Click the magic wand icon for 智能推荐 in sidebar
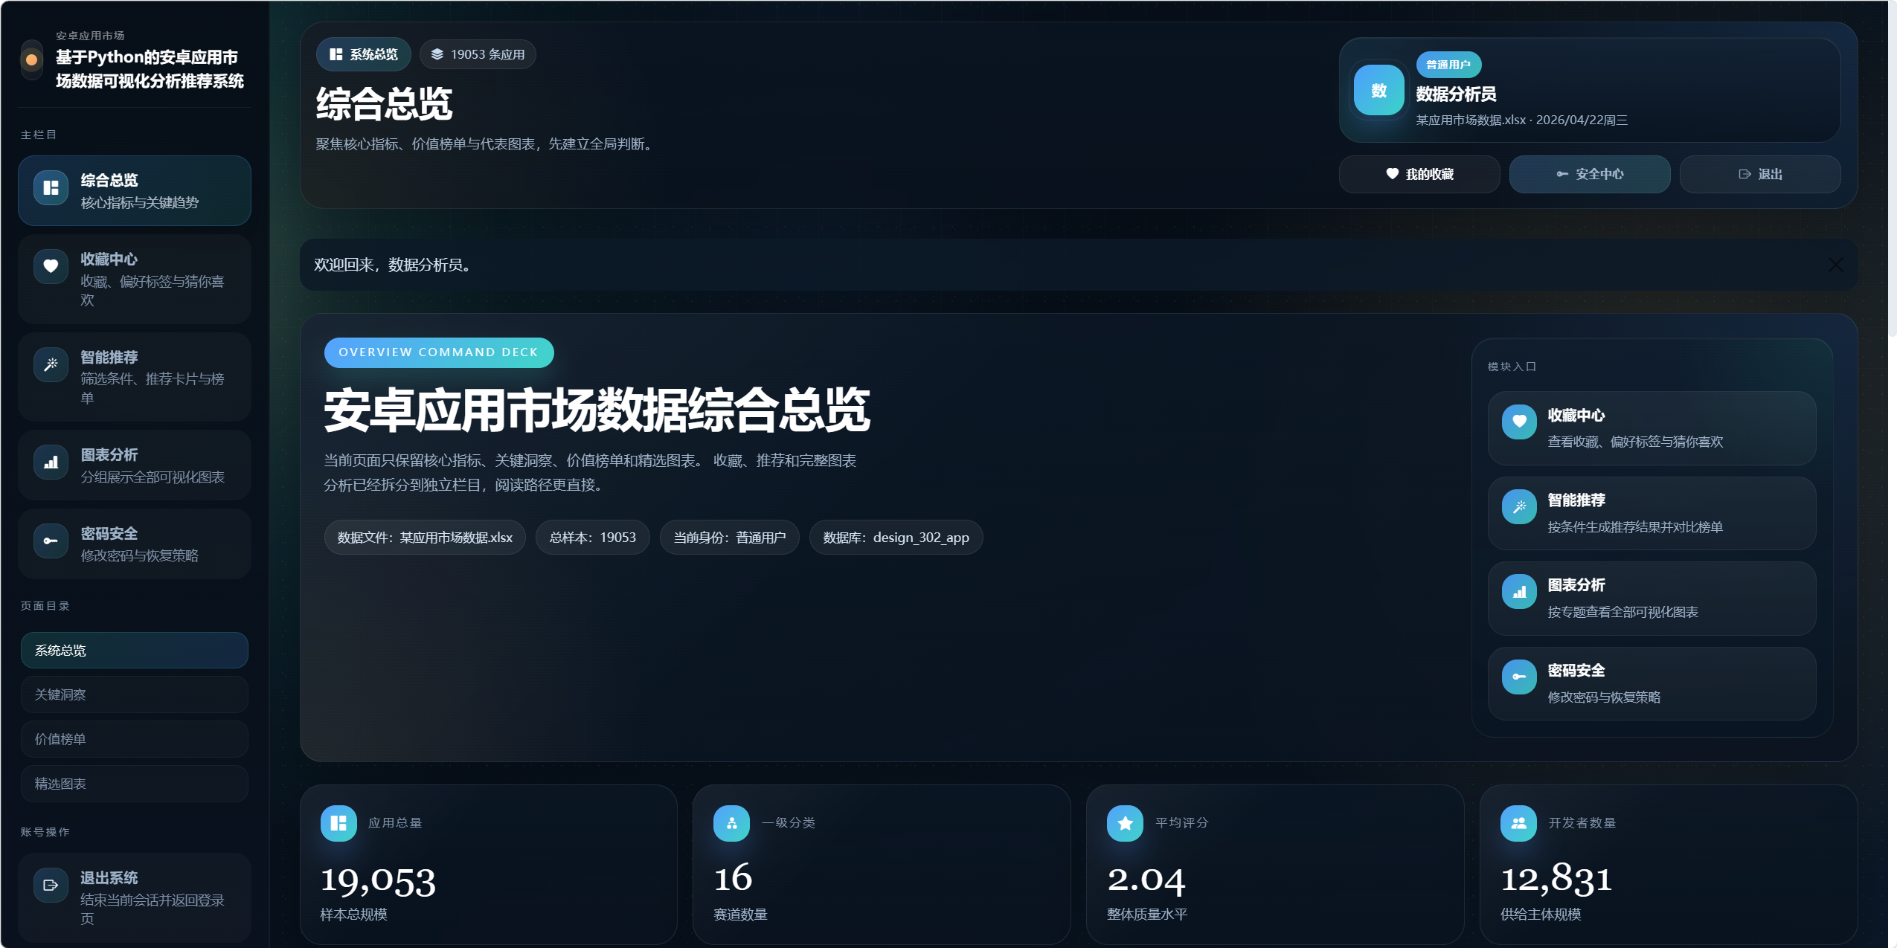1897x948 pixels. (x=51, y=364)
